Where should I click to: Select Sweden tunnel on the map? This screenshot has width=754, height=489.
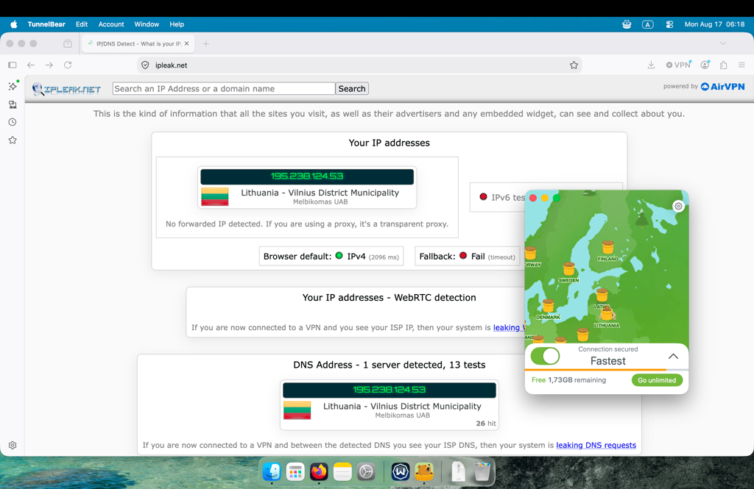(569, 269)
